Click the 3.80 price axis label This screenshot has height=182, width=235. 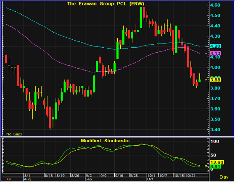point(215,88)
